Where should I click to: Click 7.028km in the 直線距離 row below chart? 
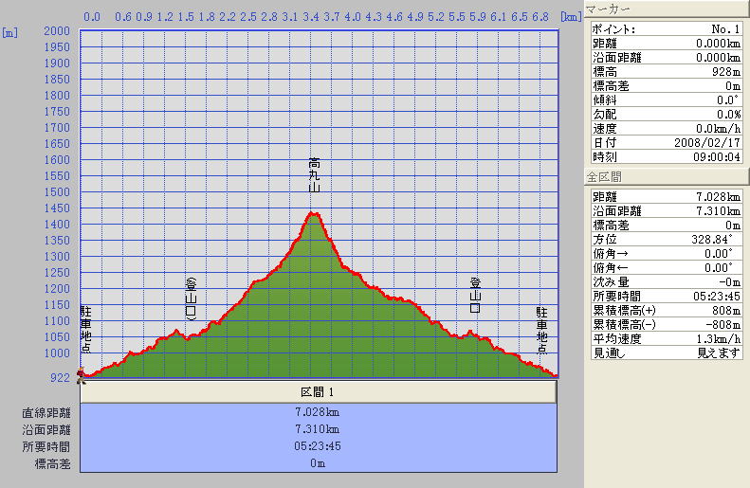click(x=317, y=412)
